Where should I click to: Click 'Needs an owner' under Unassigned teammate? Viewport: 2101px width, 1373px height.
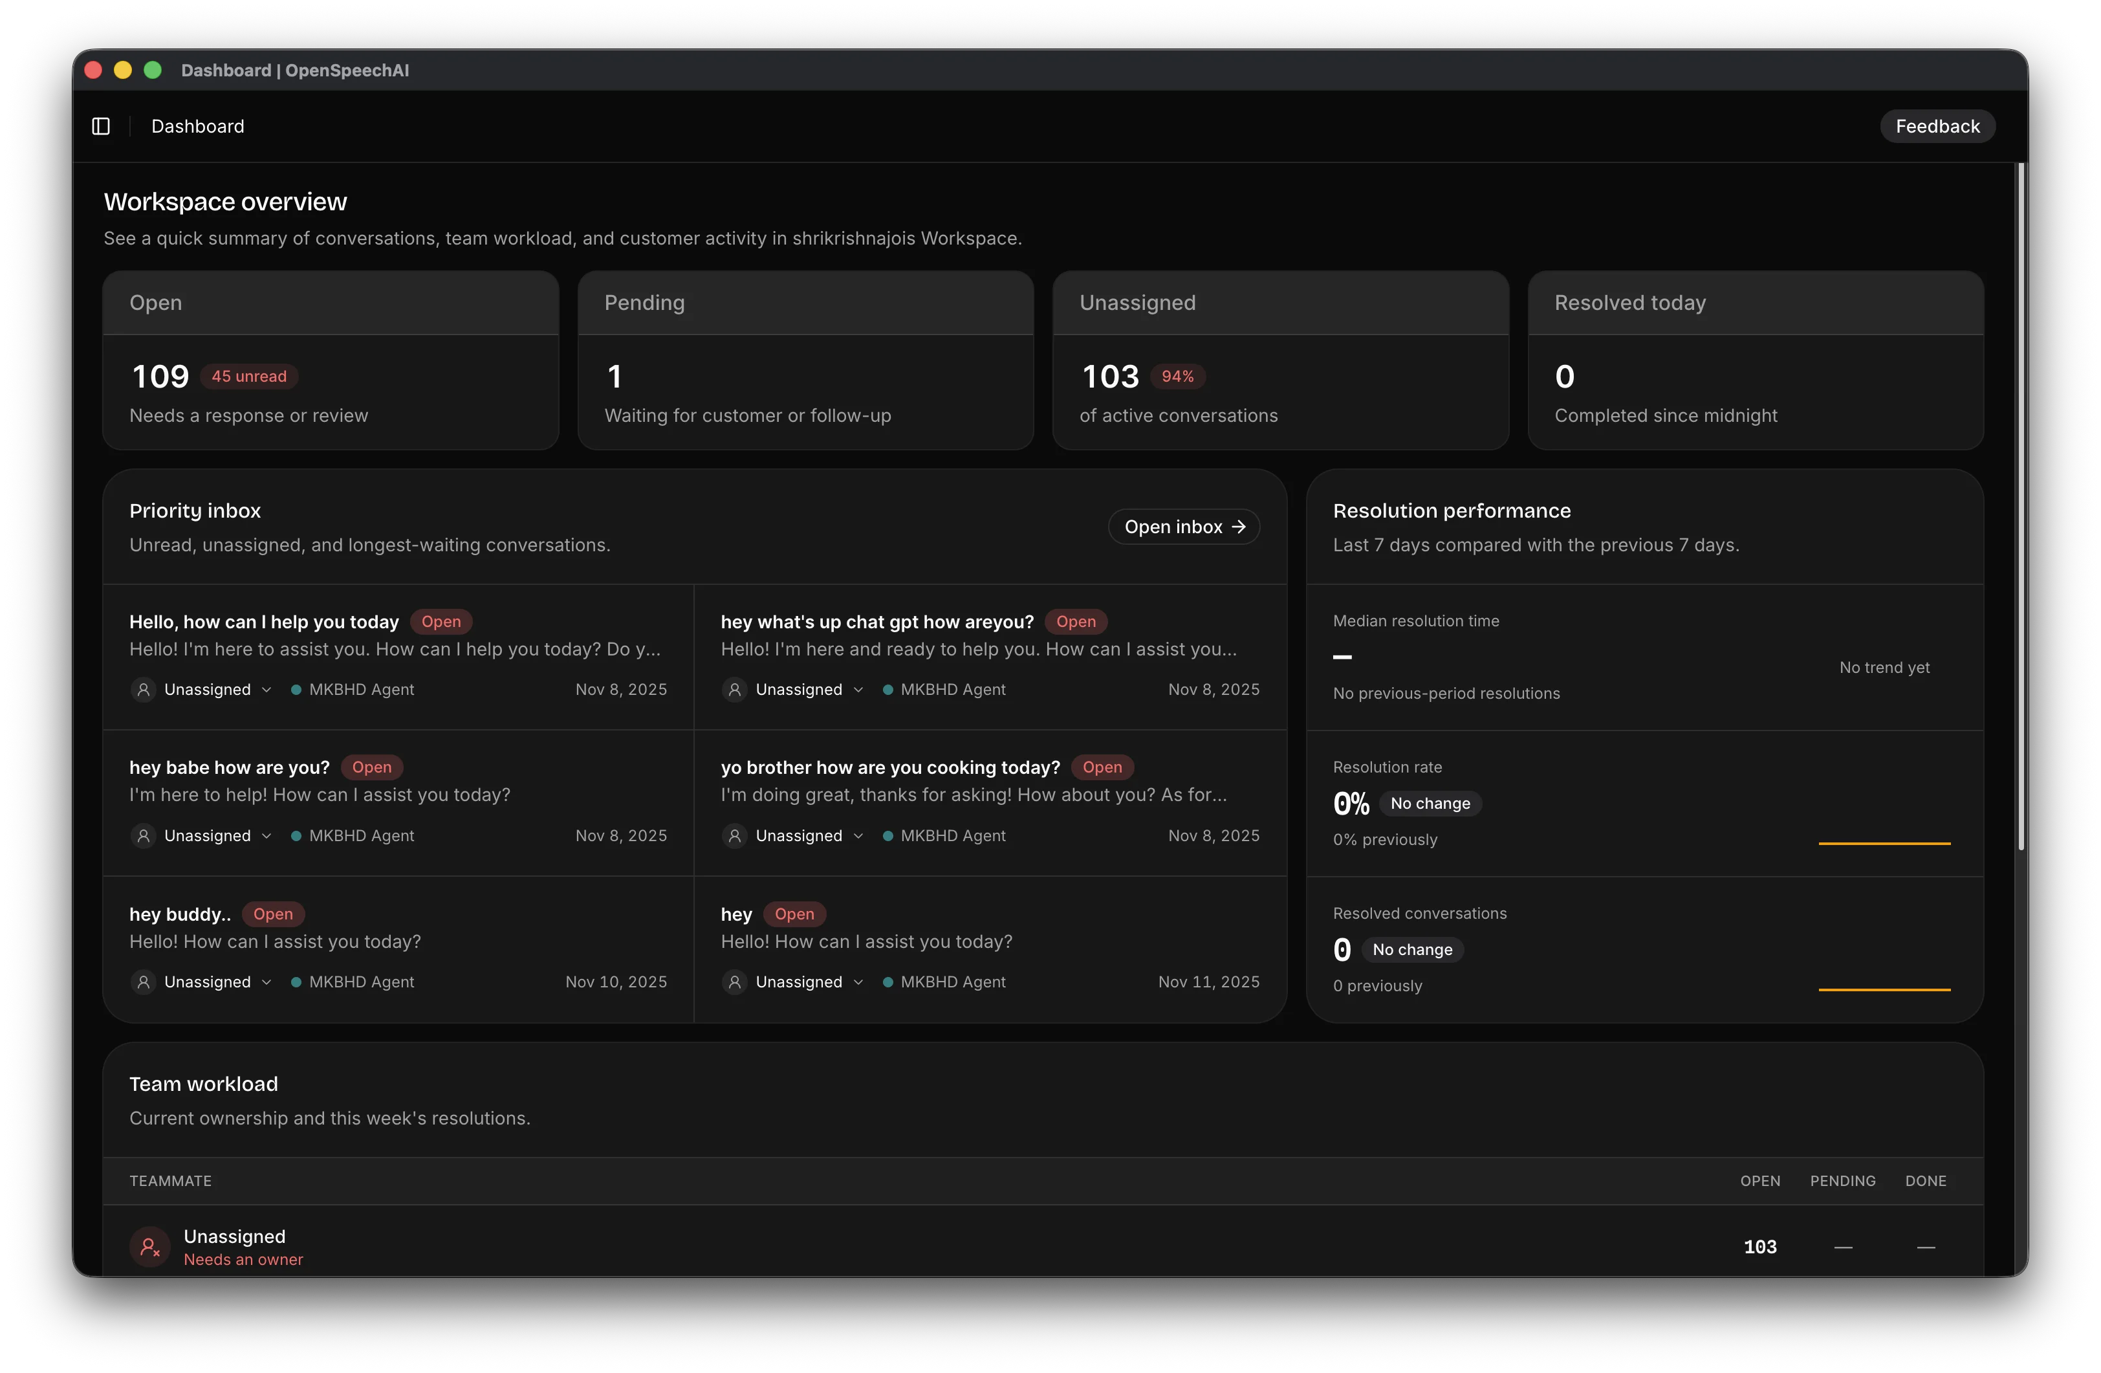click(243, 1260)
